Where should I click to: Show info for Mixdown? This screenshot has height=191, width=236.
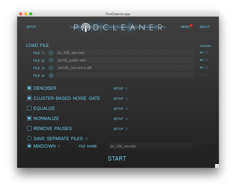[59, 146]
